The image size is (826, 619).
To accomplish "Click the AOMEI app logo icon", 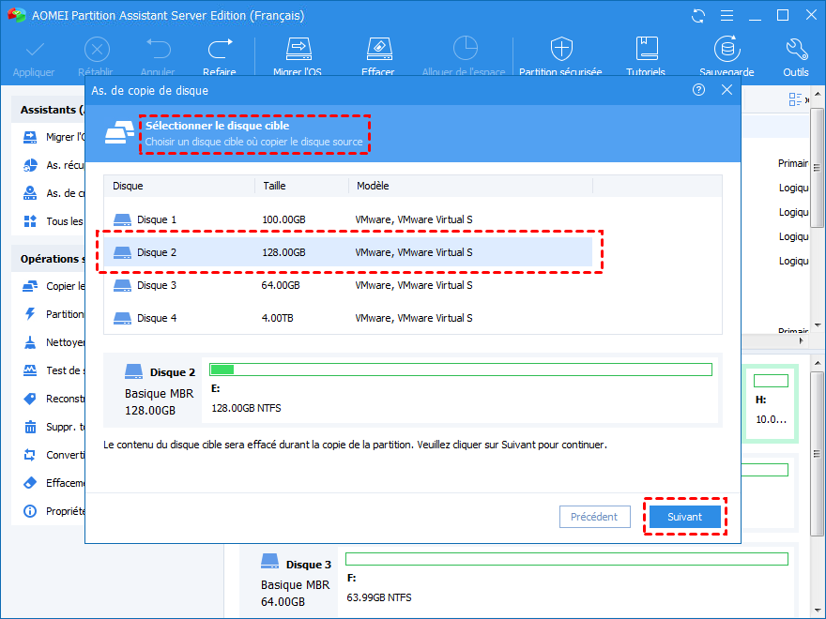I will pos(17,15).
